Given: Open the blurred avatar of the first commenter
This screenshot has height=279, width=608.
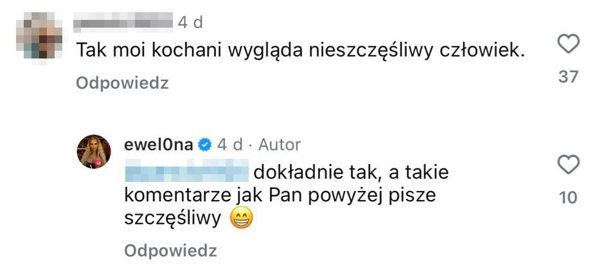Looking at the screenshot, I should tap(39, 35).
